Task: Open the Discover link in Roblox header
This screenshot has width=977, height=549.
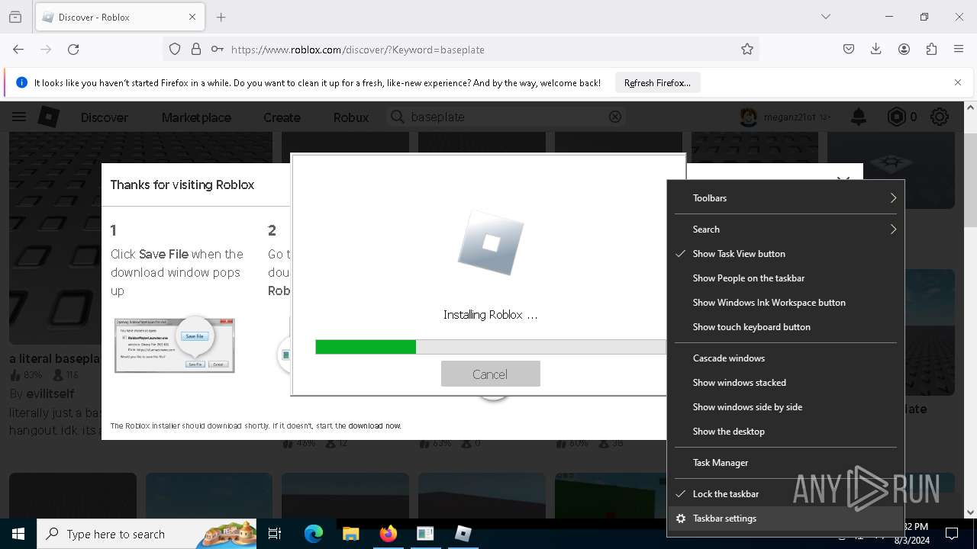Action: click(x=105, y=117)
